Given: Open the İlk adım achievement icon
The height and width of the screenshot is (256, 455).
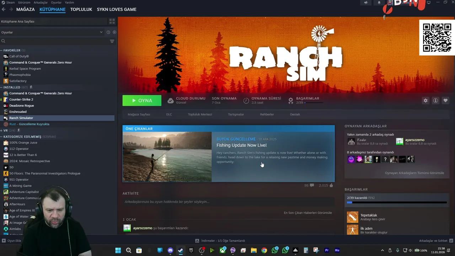Looking at the screenshot, I should (353, 230).
